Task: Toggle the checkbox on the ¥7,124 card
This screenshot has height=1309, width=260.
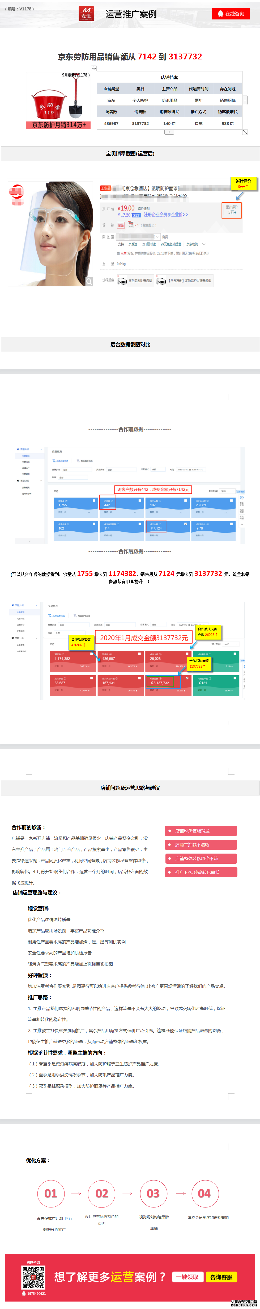Action: click(185, 524)
